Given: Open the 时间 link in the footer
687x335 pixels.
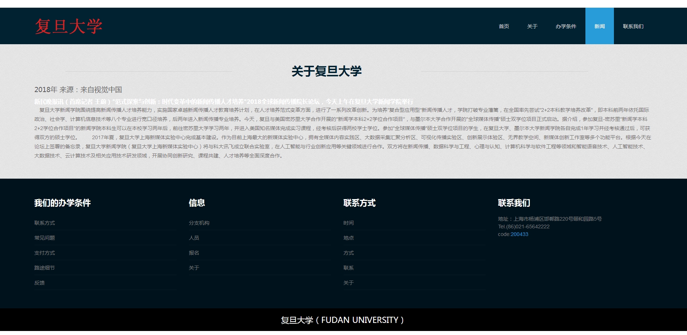Looking at the screenshot, I should point(349,223).
